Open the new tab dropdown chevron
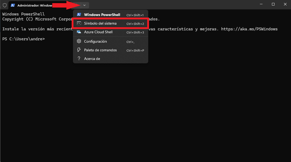This screenshot has width=291, height=162. coord(84,5)
